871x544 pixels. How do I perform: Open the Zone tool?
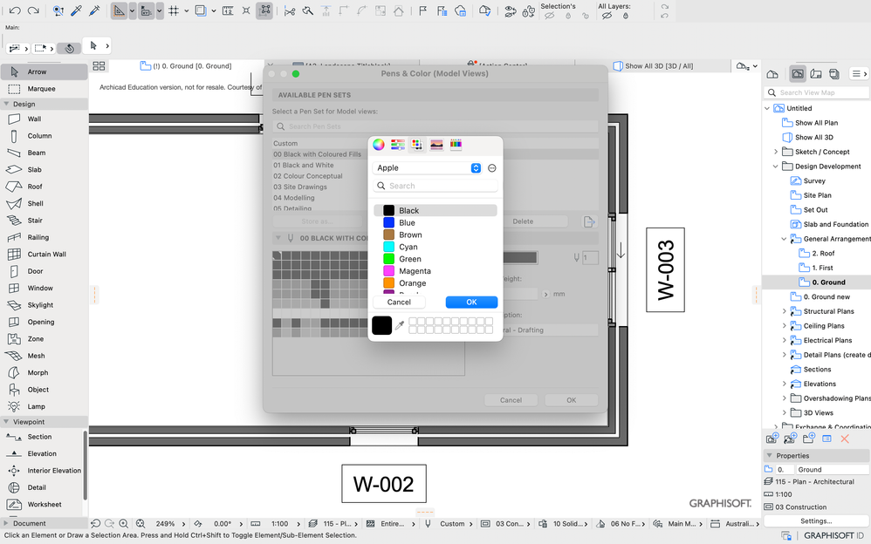(40, 338)
